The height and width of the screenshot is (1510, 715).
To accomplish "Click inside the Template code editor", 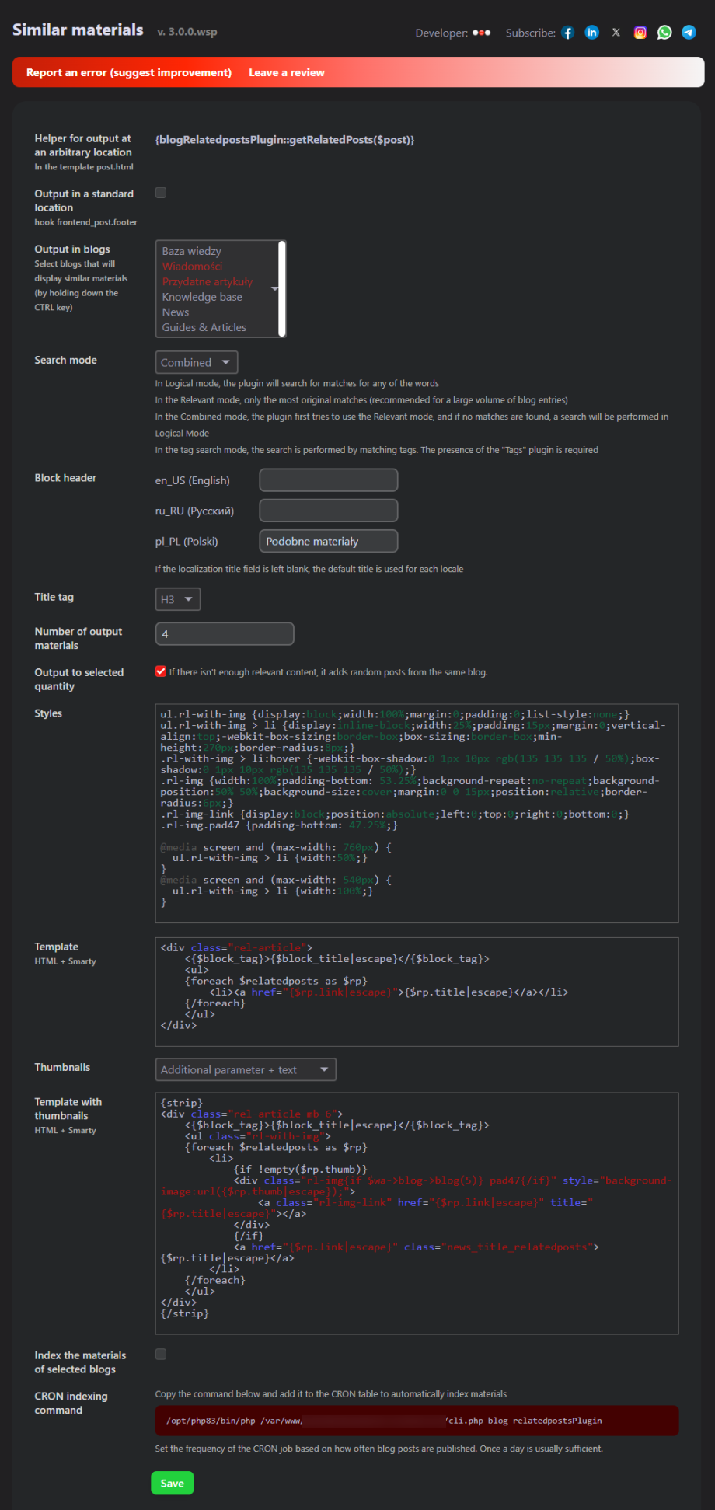I will 417,992.
